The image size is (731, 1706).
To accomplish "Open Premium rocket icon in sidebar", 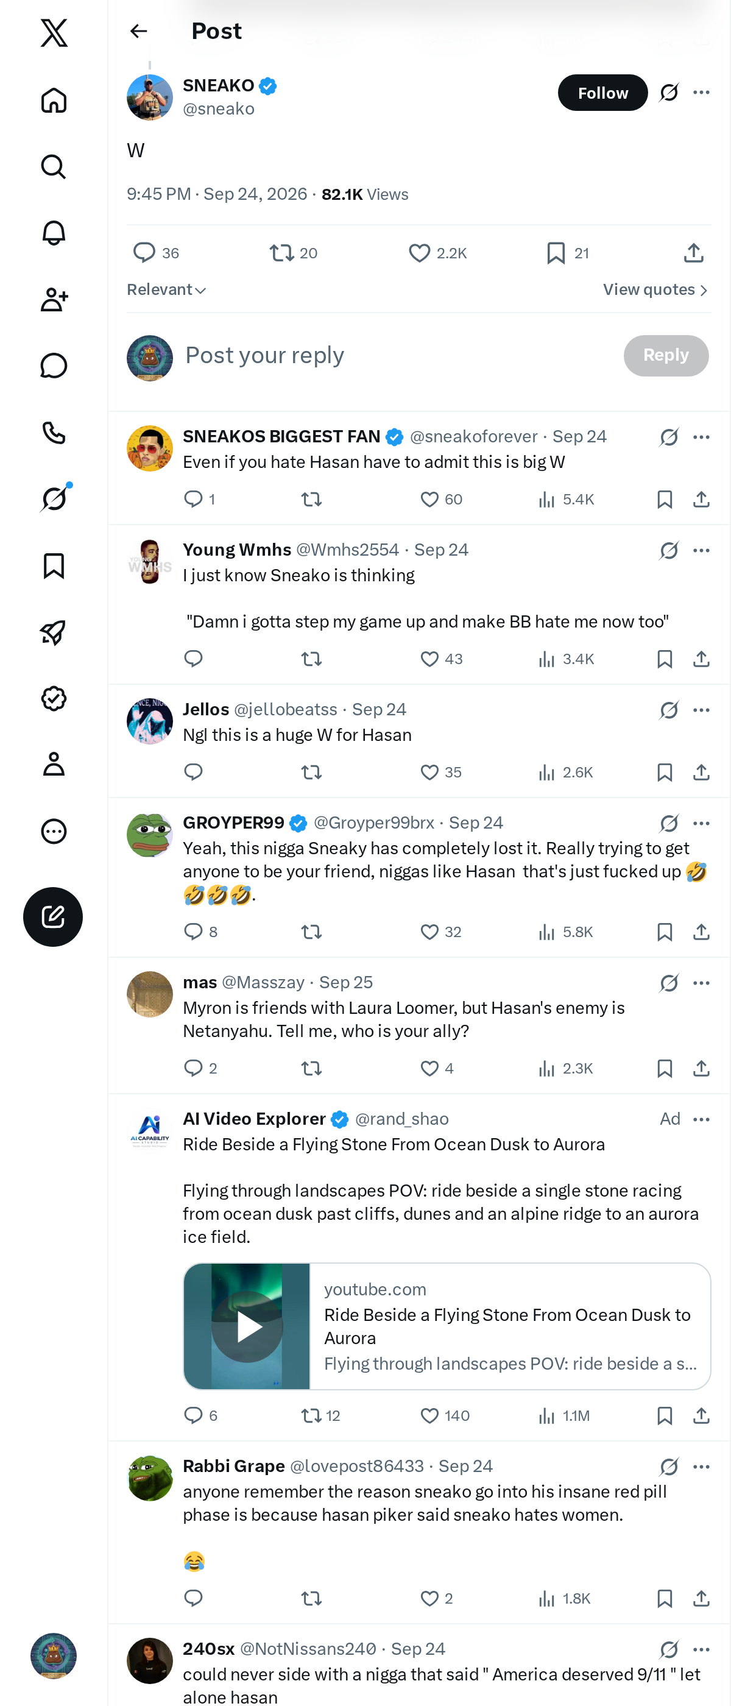I will (54, 632).
